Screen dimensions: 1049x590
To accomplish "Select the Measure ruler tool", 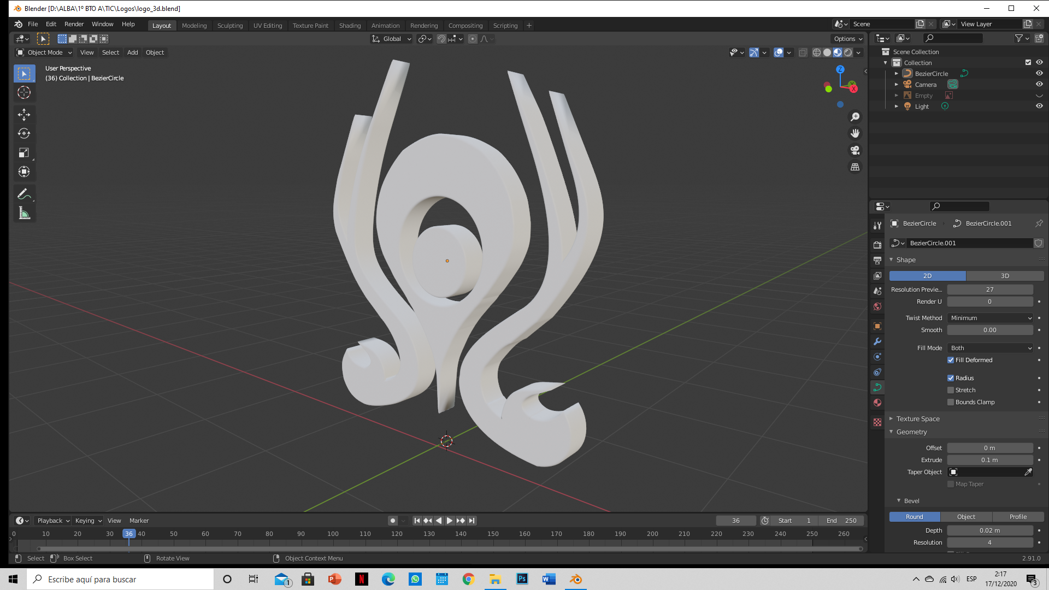I will click(x=24, y=214).
